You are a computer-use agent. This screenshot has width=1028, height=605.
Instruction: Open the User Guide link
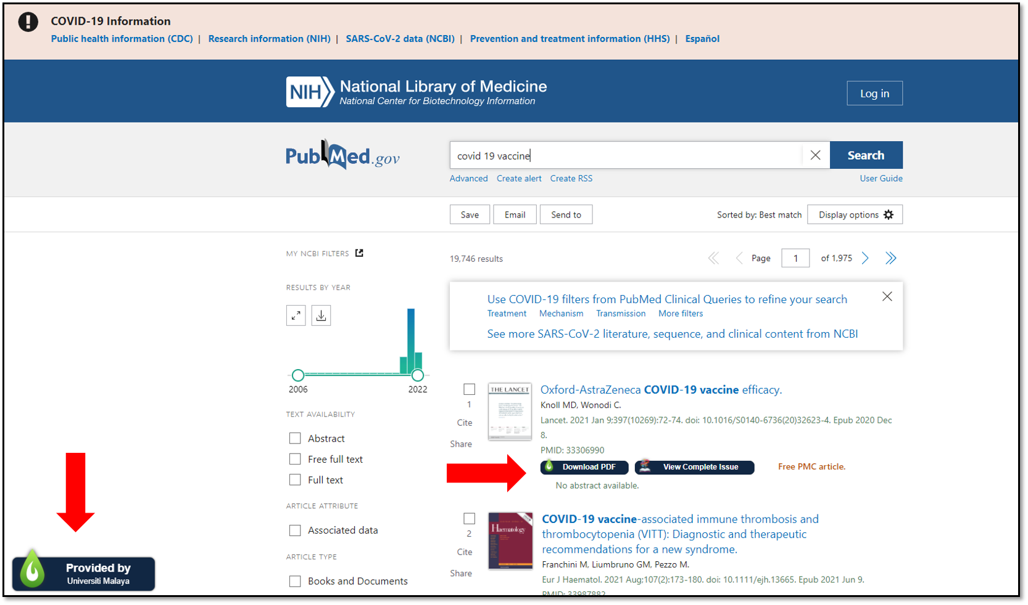click(x=881, y=179)
